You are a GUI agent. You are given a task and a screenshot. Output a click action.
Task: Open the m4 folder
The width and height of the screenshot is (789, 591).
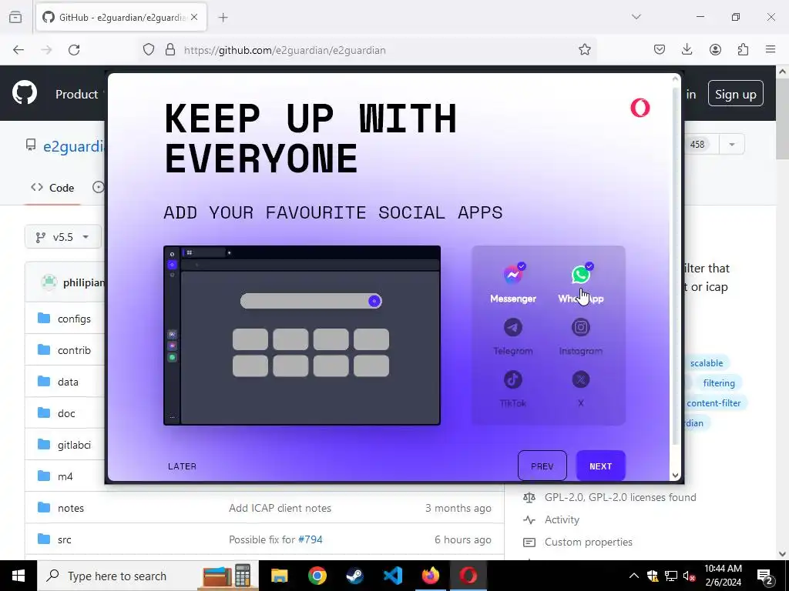coord(65,476)
